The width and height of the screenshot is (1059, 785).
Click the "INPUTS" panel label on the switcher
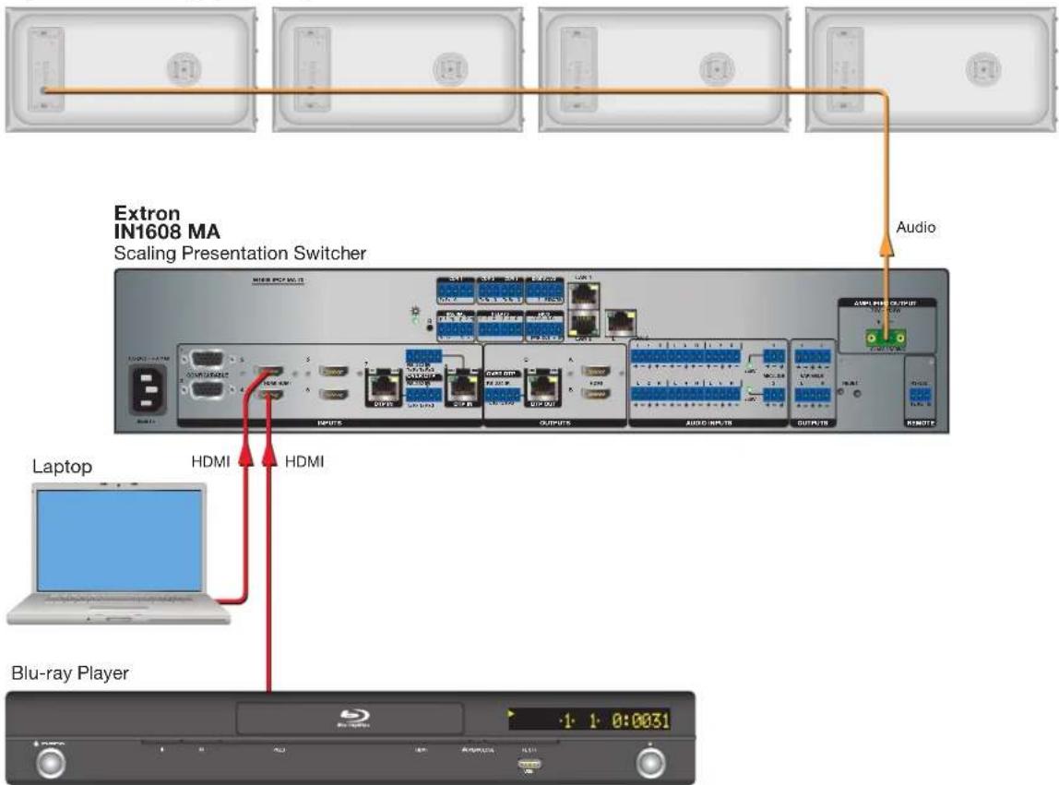[x=329, y=422]
